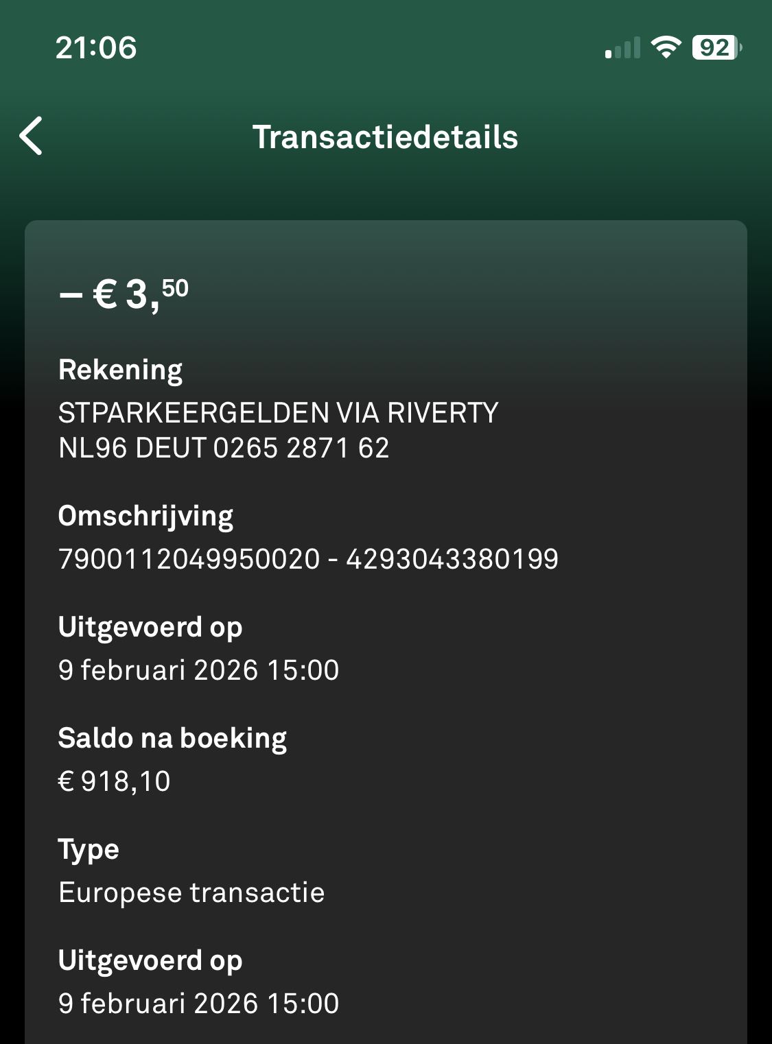The image size is (772, 1044).
Task: Tap the Rekening label
Action: pyautogui.click(x=121, y=370)
